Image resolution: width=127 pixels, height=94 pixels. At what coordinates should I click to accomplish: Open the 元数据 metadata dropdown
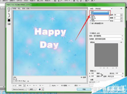click(x=109, y=39)
